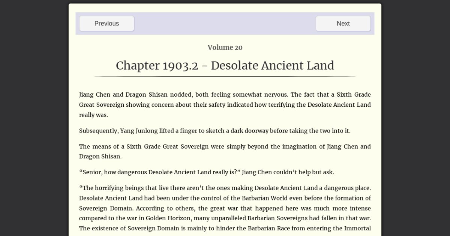Click the first paragraph starting 'Jiang Chen and Dragon'

coord(225,105)
